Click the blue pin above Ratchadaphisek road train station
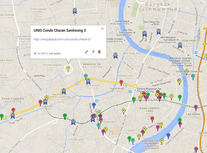The height and width of the screenshot is (153, 207). 94,106
